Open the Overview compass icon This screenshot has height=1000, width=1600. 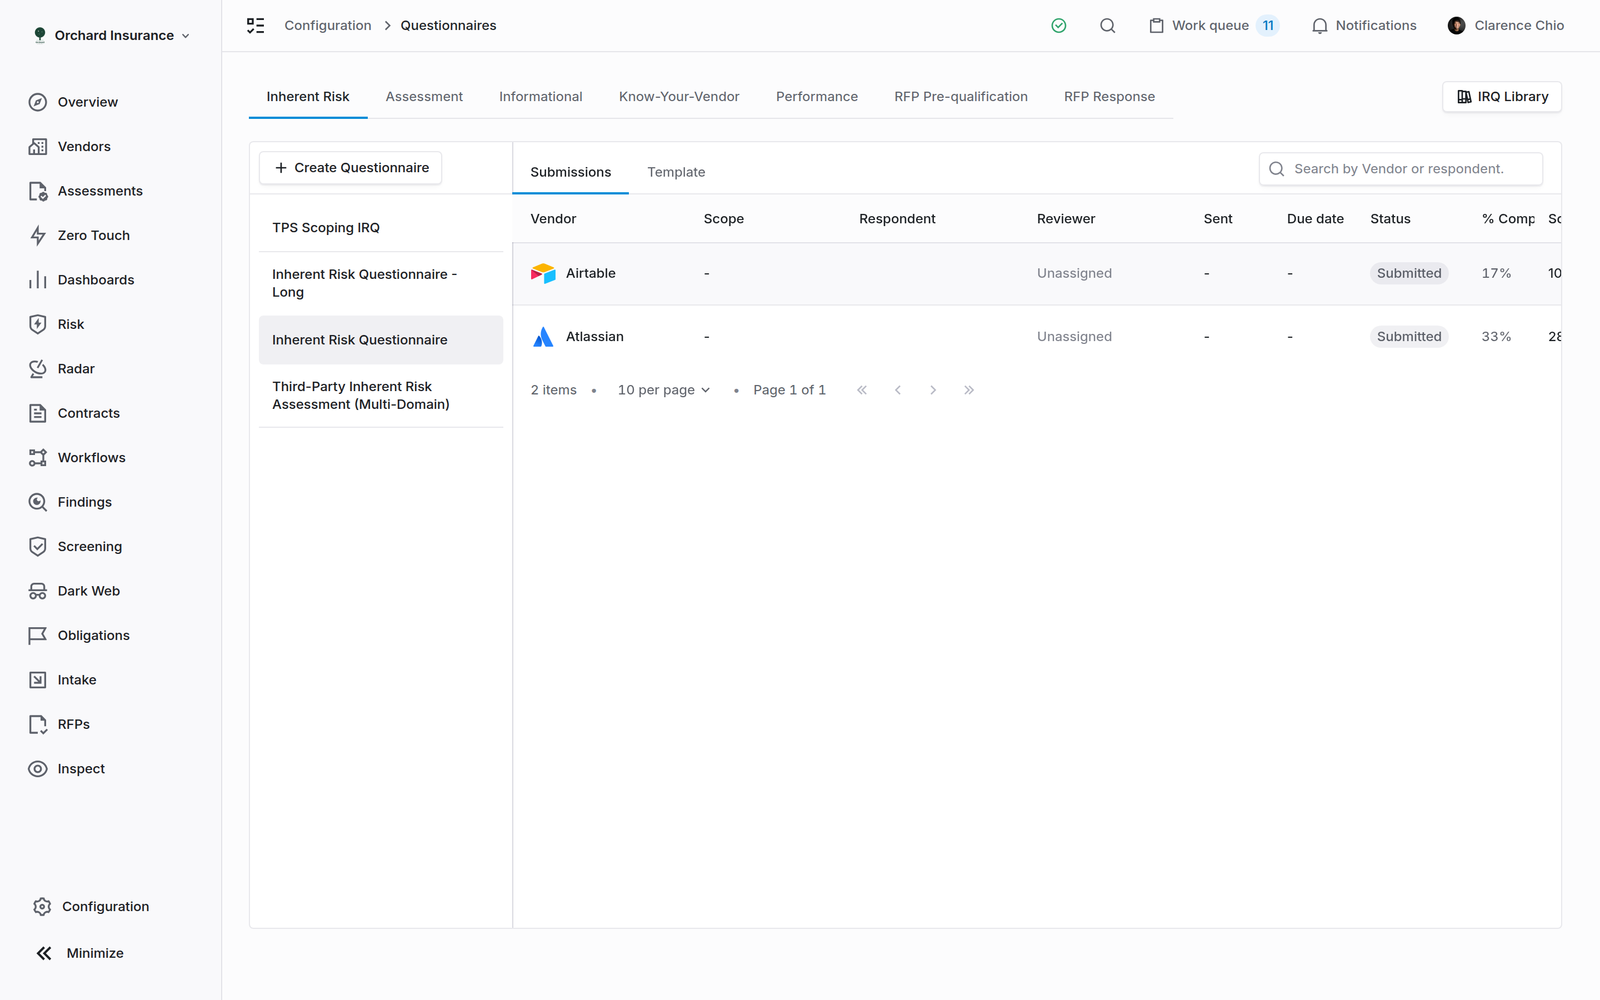pos(38,102)
